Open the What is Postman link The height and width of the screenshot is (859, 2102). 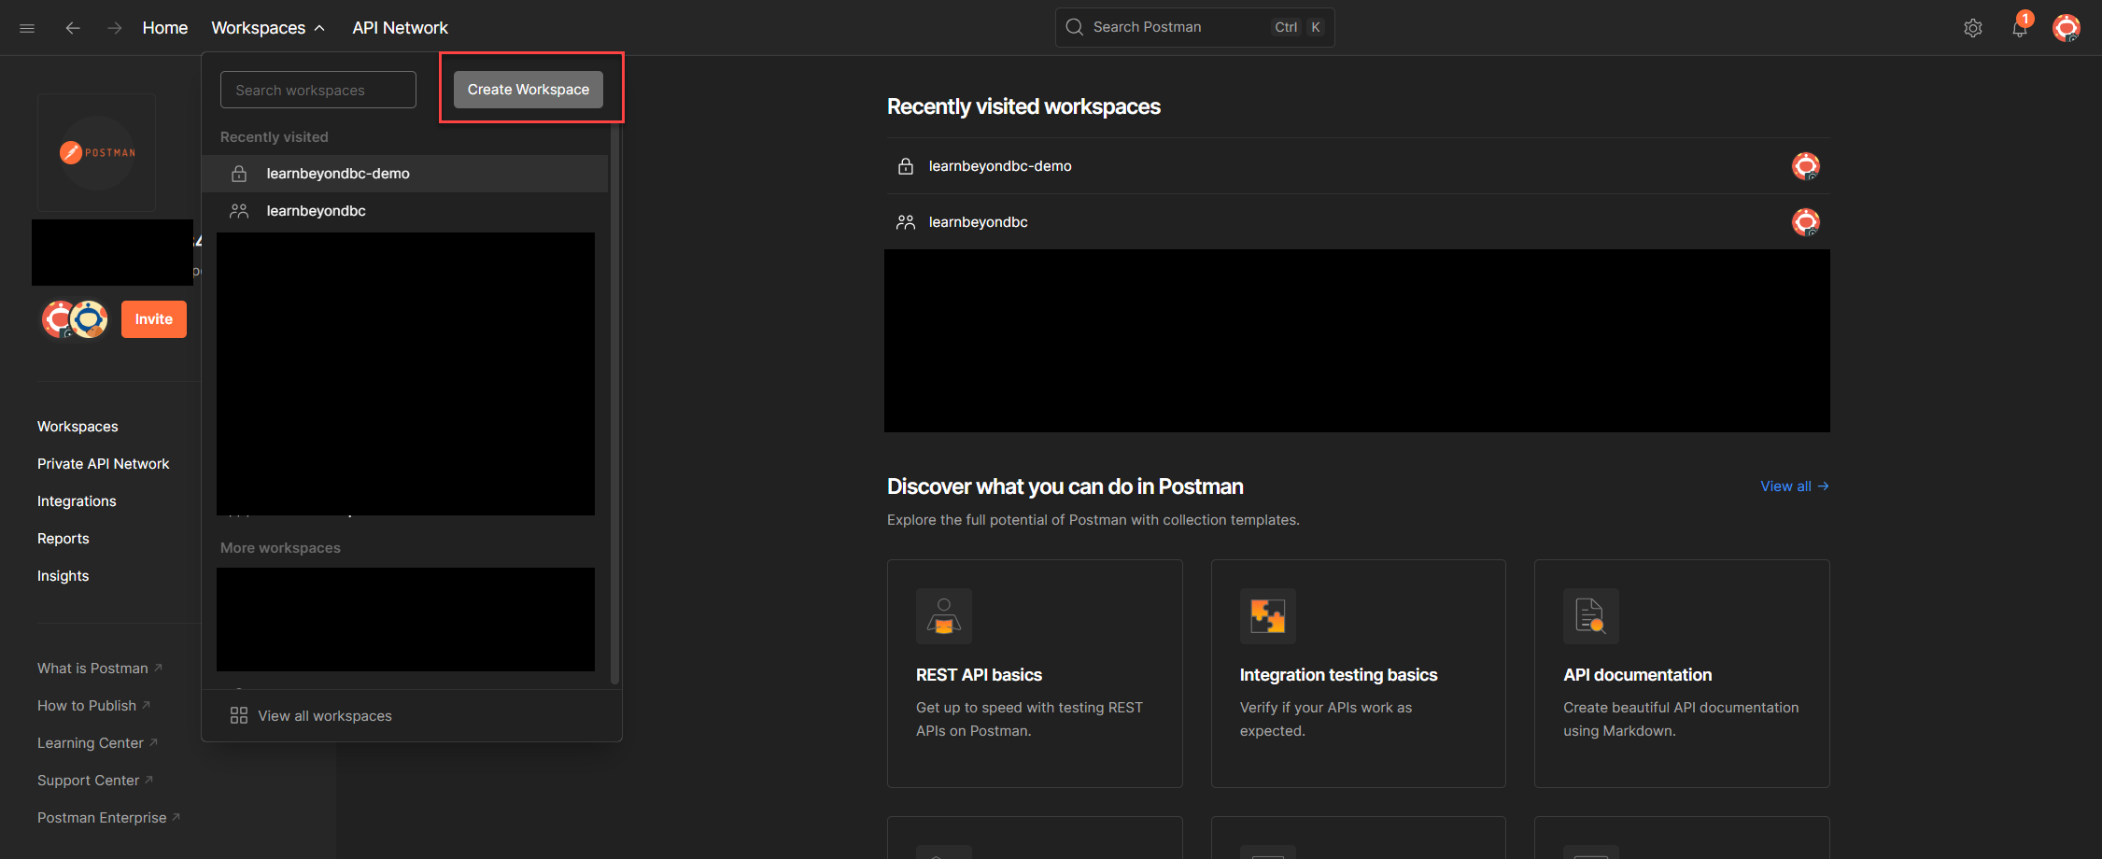point(100,669)
